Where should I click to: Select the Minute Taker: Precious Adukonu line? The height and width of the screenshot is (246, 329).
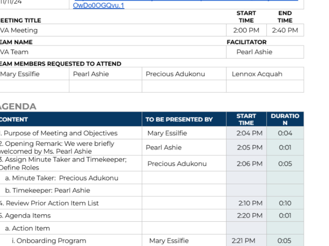(x=62, y=178)
